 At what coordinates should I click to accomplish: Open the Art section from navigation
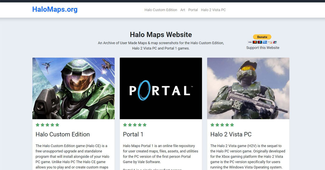click(183, 10)
